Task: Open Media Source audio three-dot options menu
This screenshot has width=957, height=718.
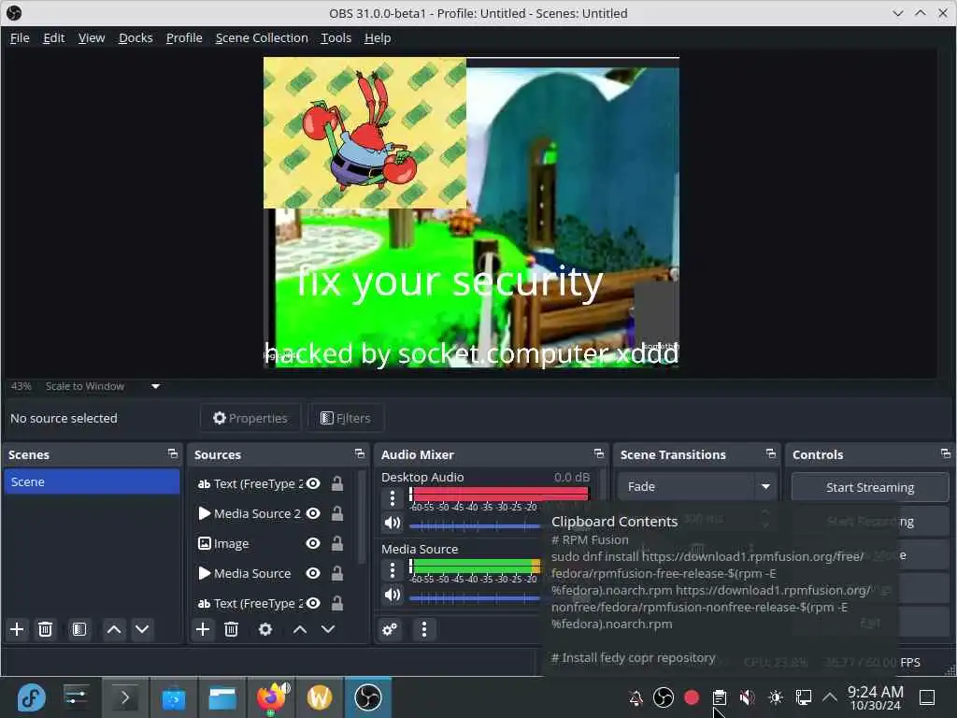Action: 393,570
